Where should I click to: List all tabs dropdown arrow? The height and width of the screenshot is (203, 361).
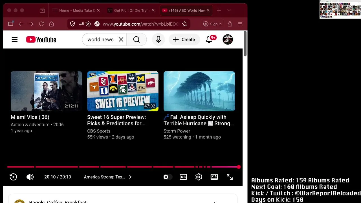tap(229, 10)
